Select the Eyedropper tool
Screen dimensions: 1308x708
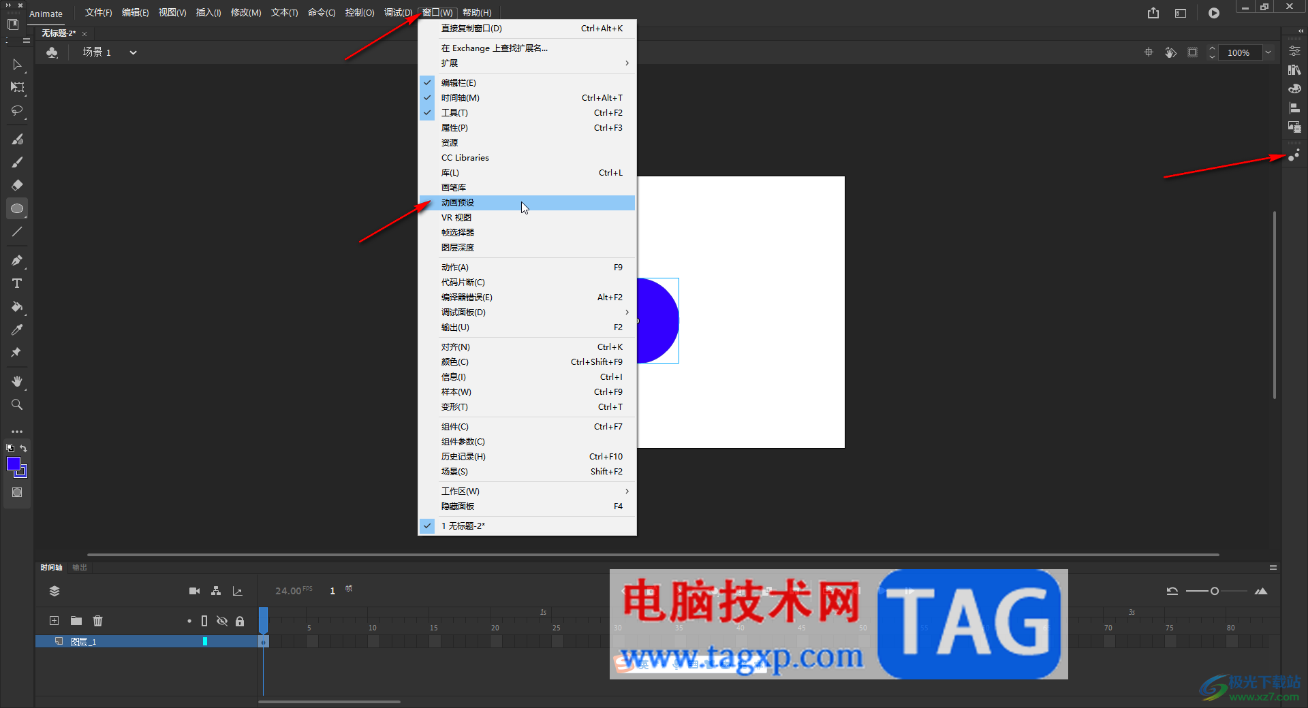pyautogui.click(x=17, y=329)
